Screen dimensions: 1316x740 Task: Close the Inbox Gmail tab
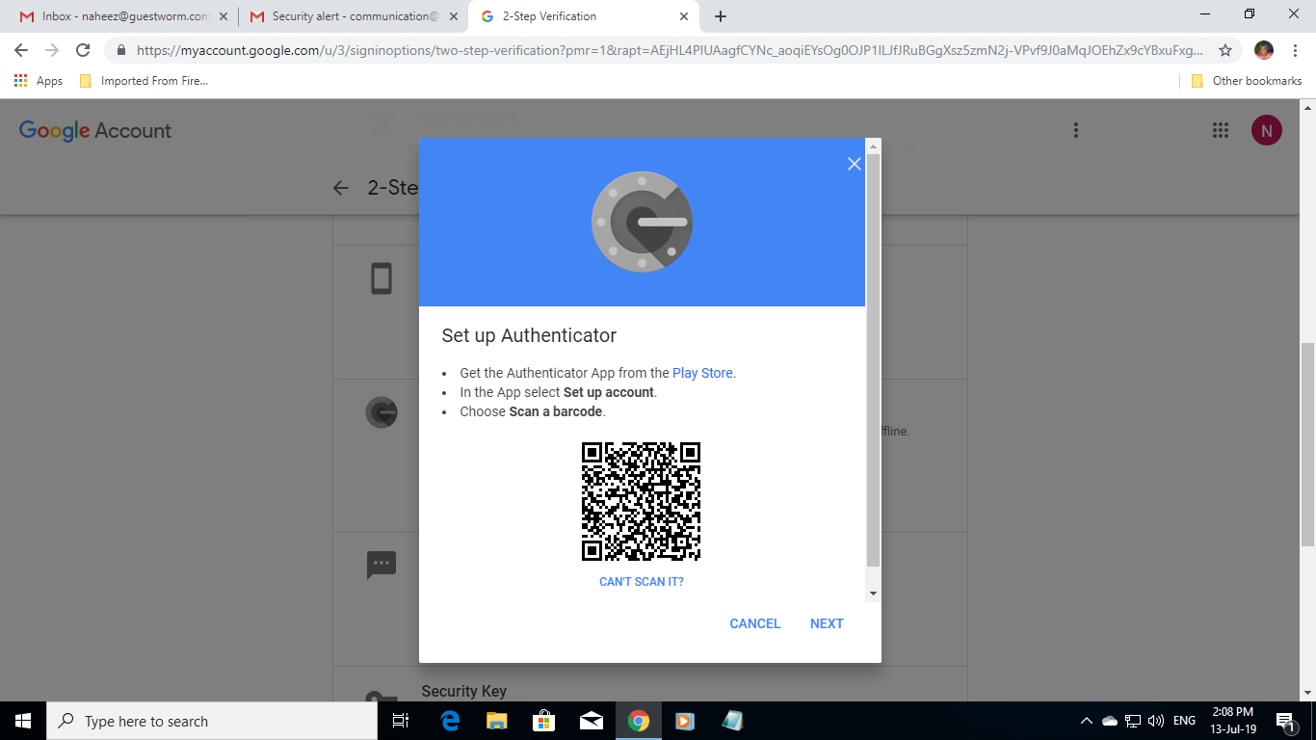coord(224,16)
